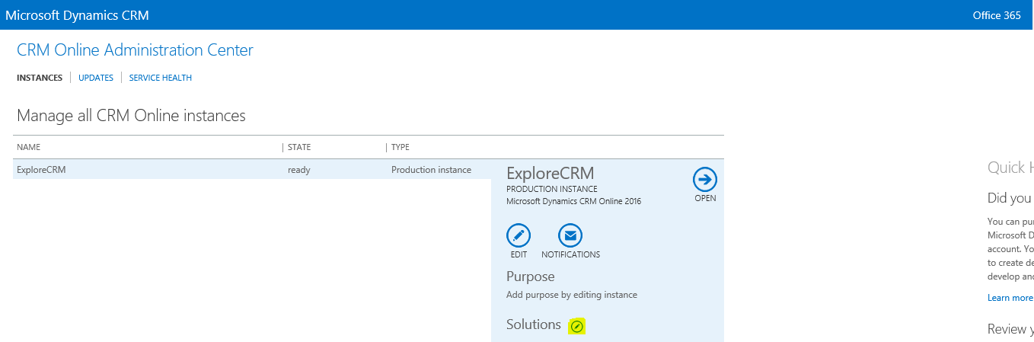1034x342 pixels.
Task: Open the ExploreCRM instance with arrow icon
Action: click(704, 180)
